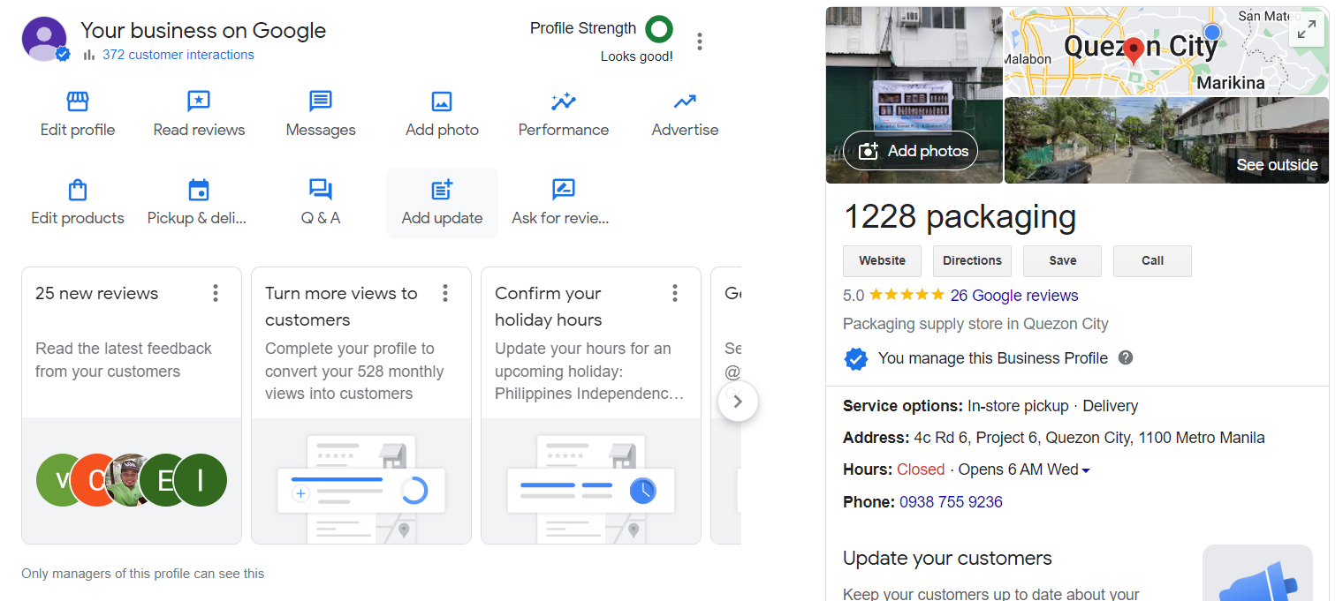Viewport: 1343px width, 601px height.
Task: Open Edit profile storefront icon
Action: tap(78, 101)
